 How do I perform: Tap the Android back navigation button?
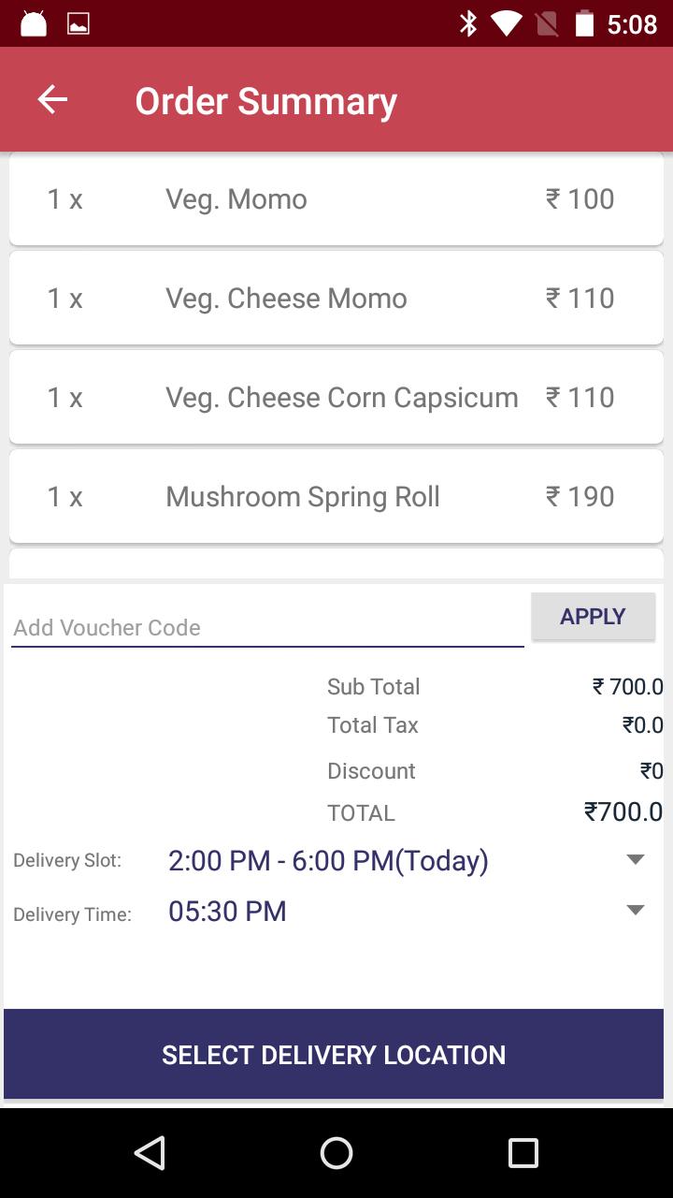(150, 1153)
